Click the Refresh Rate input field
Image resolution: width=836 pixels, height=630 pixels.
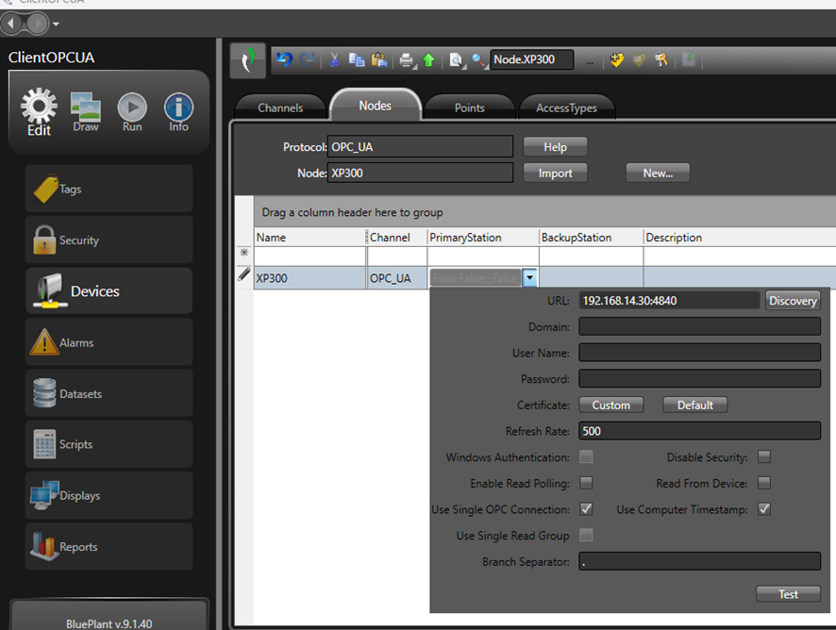coord(698,431)
